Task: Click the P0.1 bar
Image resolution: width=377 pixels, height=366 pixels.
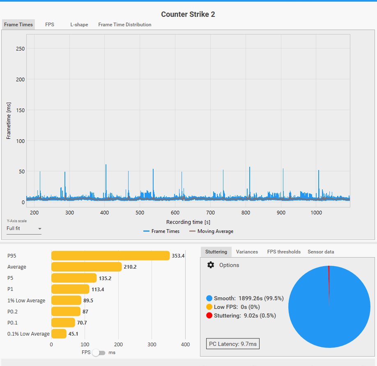Action: click(63, 322)
